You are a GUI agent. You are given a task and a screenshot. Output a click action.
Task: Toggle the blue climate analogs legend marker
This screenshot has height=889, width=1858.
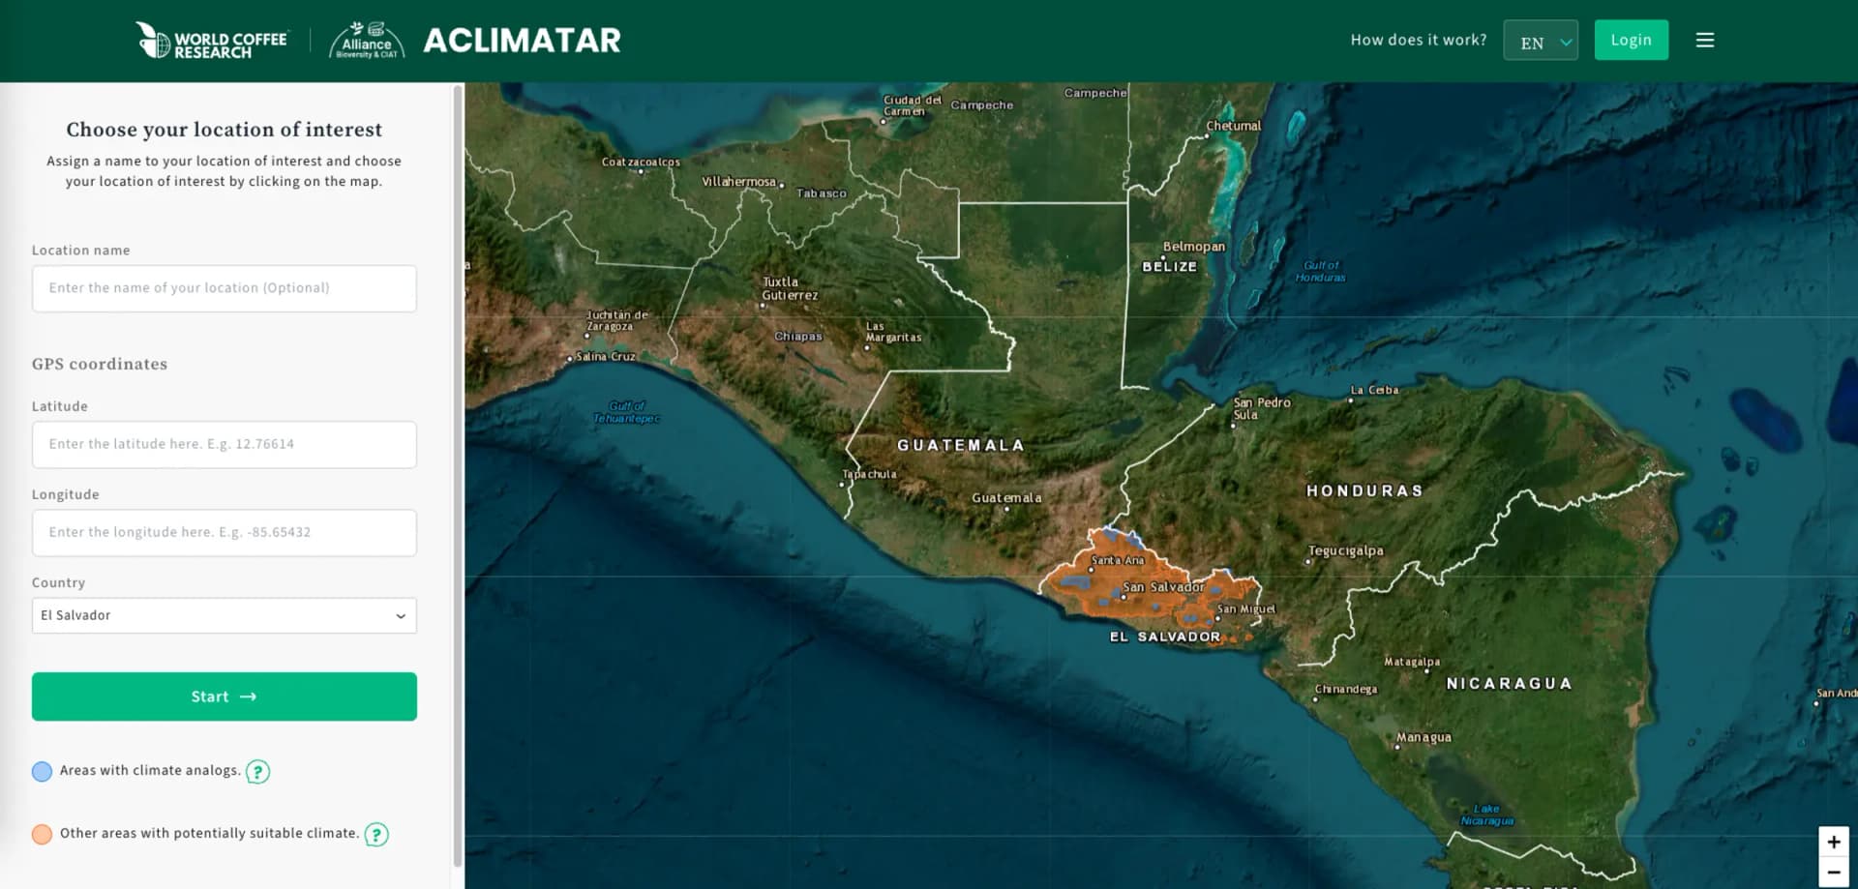coord(42,771)
